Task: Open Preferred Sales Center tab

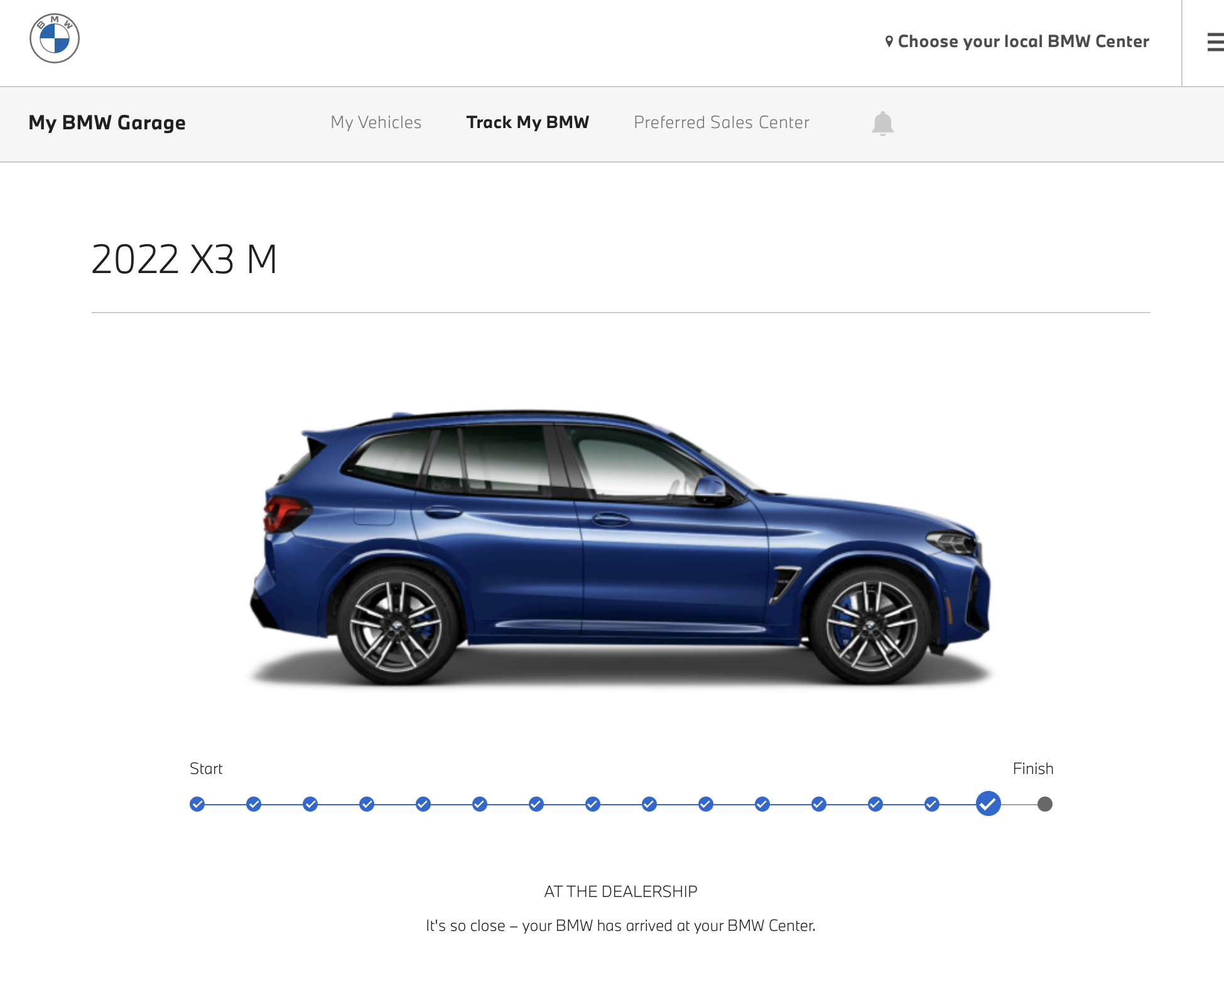Action: (x=722, y=122)
